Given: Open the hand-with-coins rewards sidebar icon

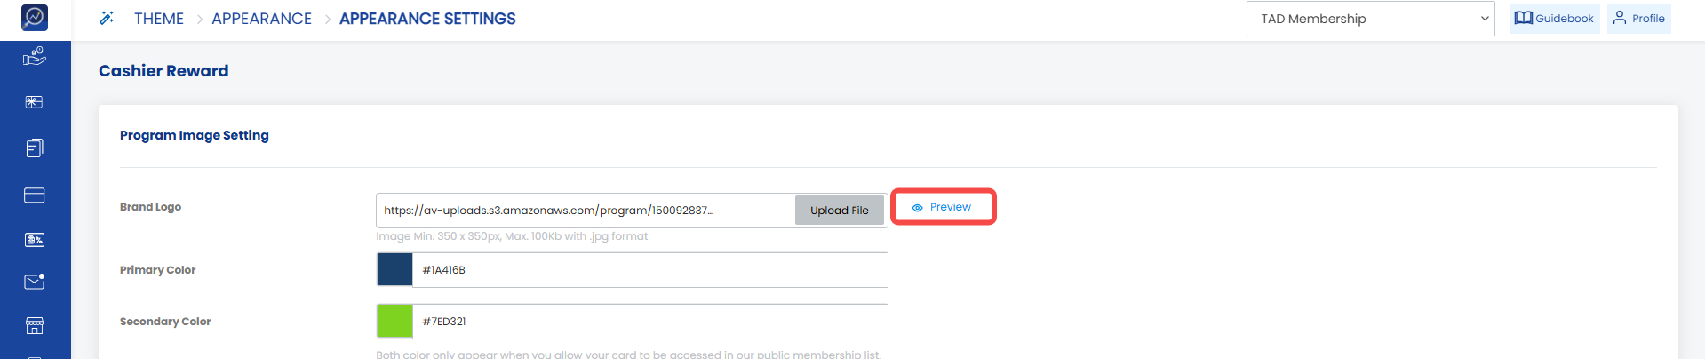Looking at the screenshot, I should (x=35, y=57).
